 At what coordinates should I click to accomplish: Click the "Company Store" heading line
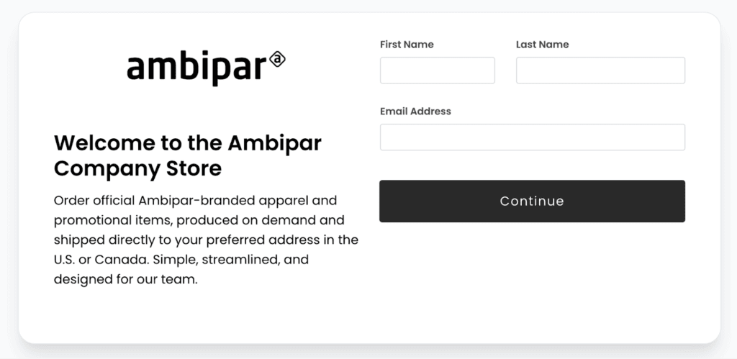point(137,168)
